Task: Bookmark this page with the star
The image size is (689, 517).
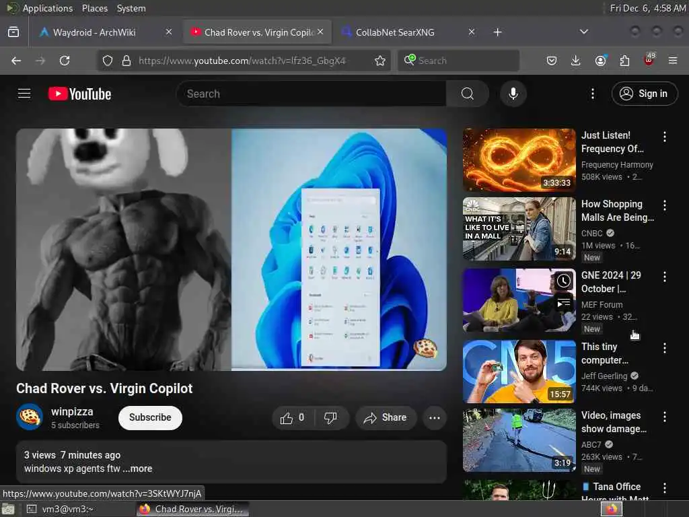Action: [380, 61]
